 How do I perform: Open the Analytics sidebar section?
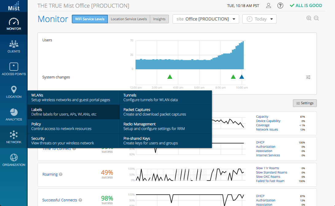click(x=14, y=114)
